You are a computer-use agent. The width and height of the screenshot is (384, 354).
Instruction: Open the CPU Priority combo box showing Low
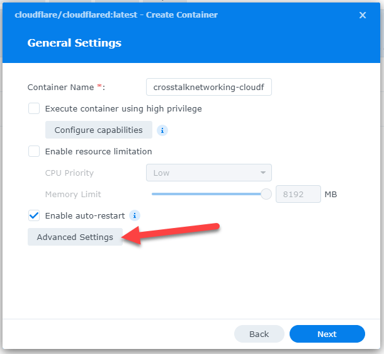(208, 173)
